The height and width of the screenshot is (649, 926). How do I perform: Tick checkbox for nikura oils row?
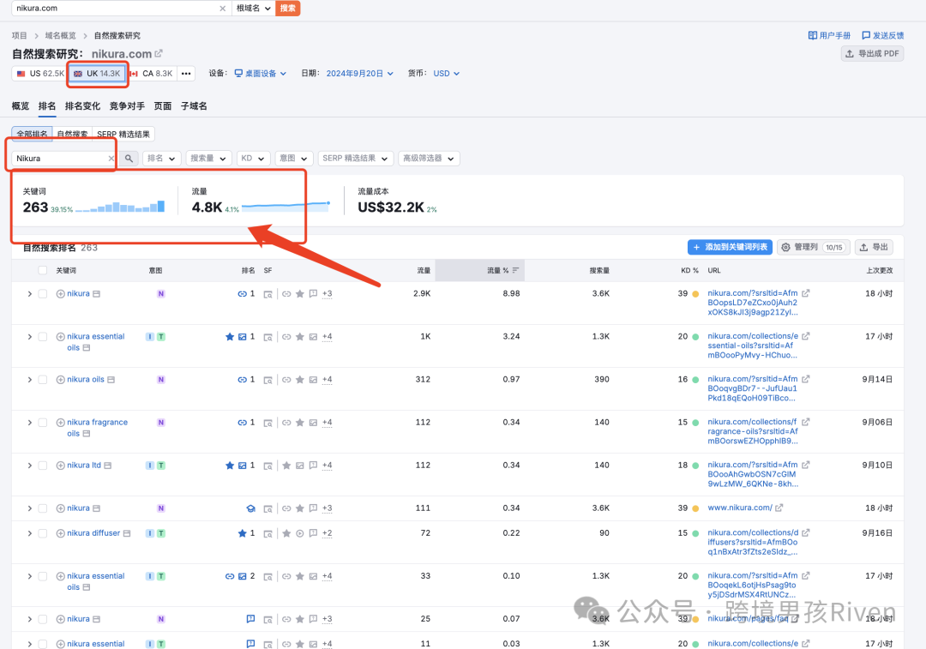point(43,380)
